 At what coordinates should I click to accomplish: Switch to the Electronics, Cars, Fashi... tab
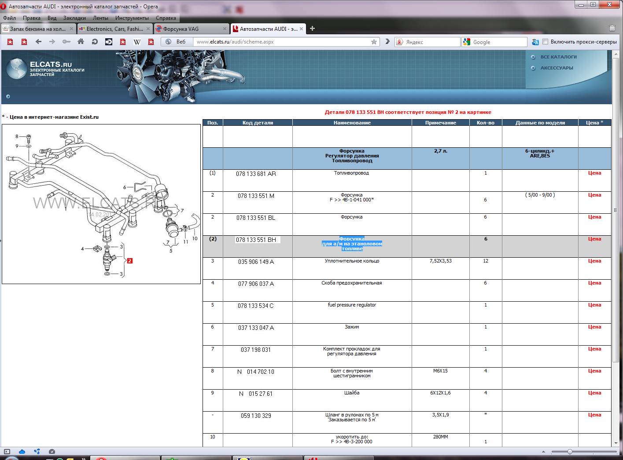coord(115,29)
